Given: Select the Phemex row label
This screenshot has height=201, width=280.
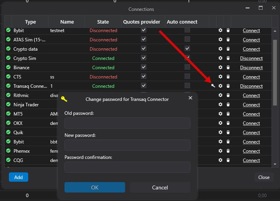Looking at the screenshot, I should click(x=22, y=151).
